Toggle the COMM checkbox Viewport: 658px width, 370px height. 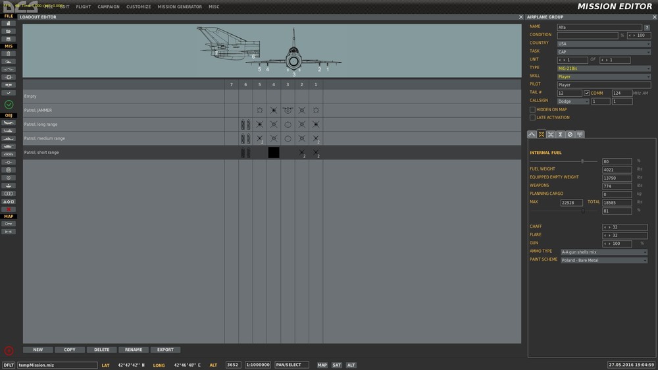point(587,93)
